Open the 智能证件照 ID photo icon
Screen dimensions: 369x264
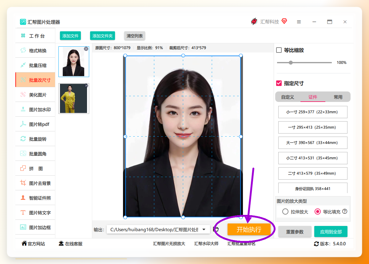coord(23,198)
